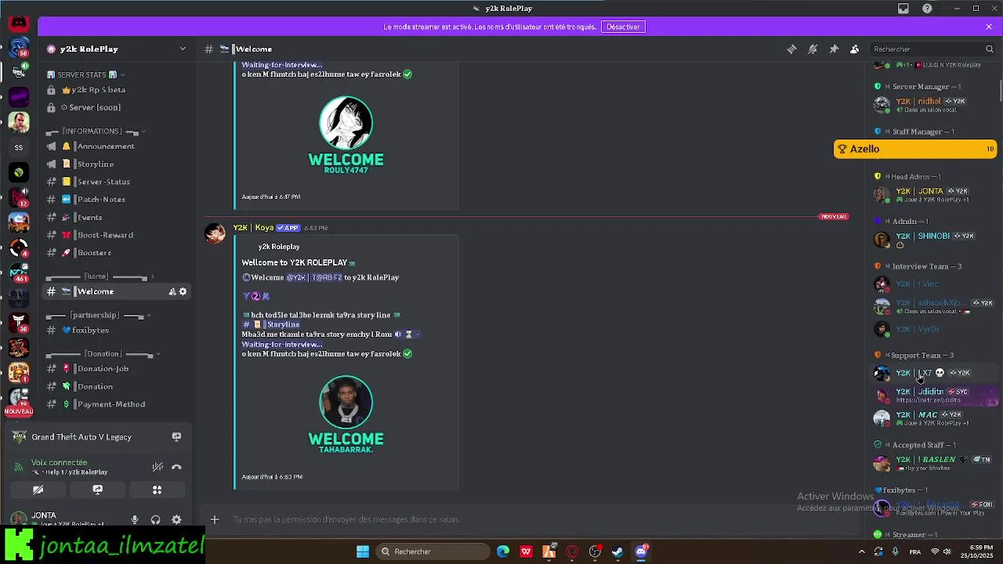Dismiss the streamer mode purple banner

click(989, 27)
